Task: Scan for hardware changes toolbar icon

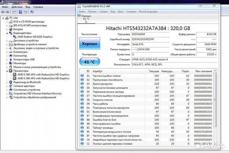Action: (32, 12)
